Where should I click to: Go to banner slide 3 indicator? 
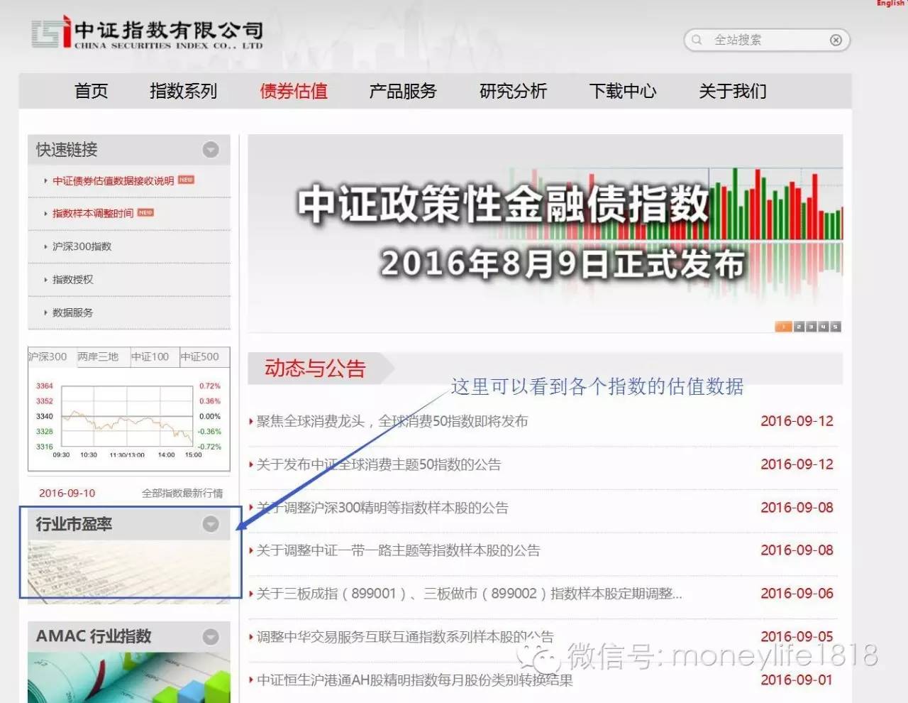click(811, 327)
